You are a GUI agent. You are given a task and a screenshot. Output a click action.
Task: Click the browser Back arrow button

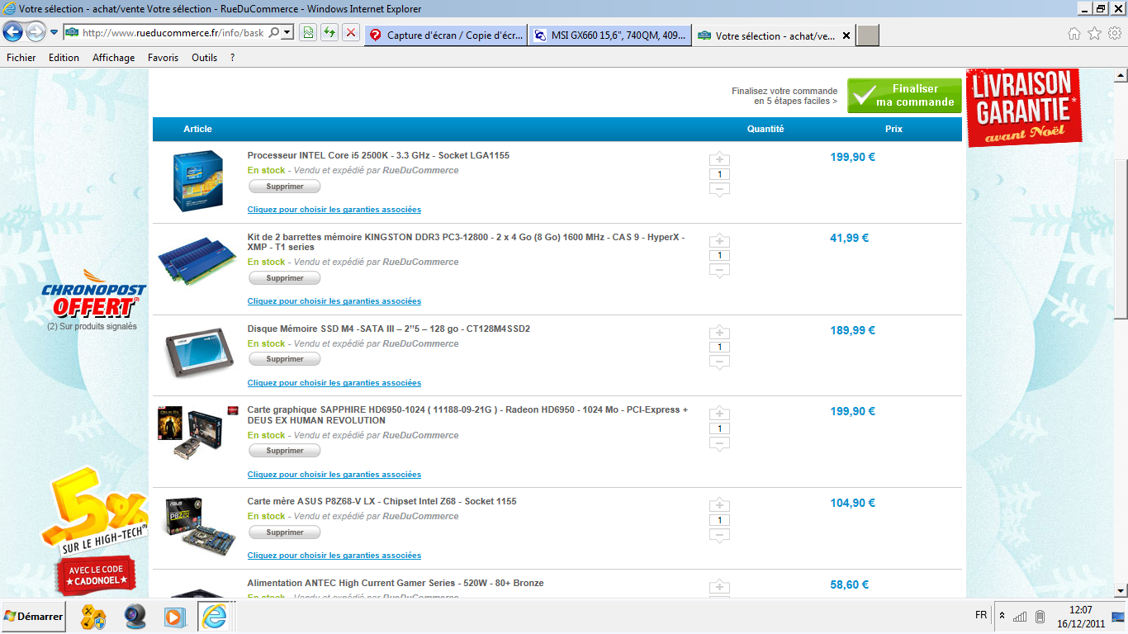coord(13,32)
